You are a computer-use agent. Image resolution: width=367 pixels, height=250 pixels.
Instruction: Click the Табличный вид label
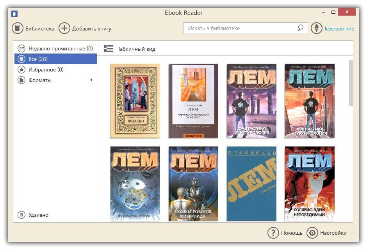[x=137, y=49]
